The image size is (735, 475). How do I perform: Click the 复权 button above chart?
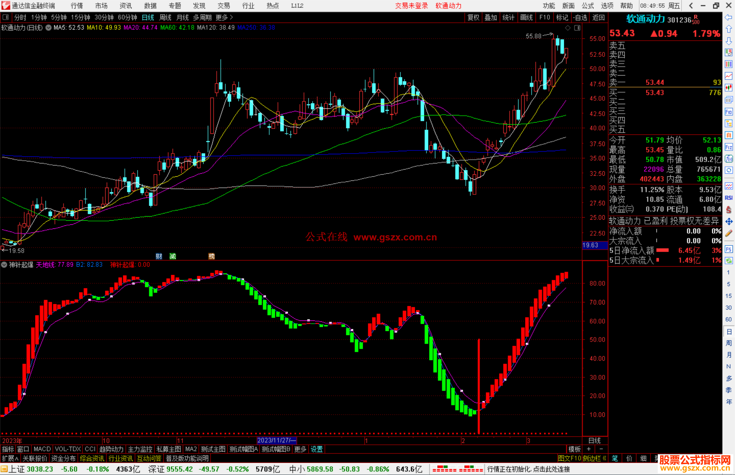coord(473,17)
